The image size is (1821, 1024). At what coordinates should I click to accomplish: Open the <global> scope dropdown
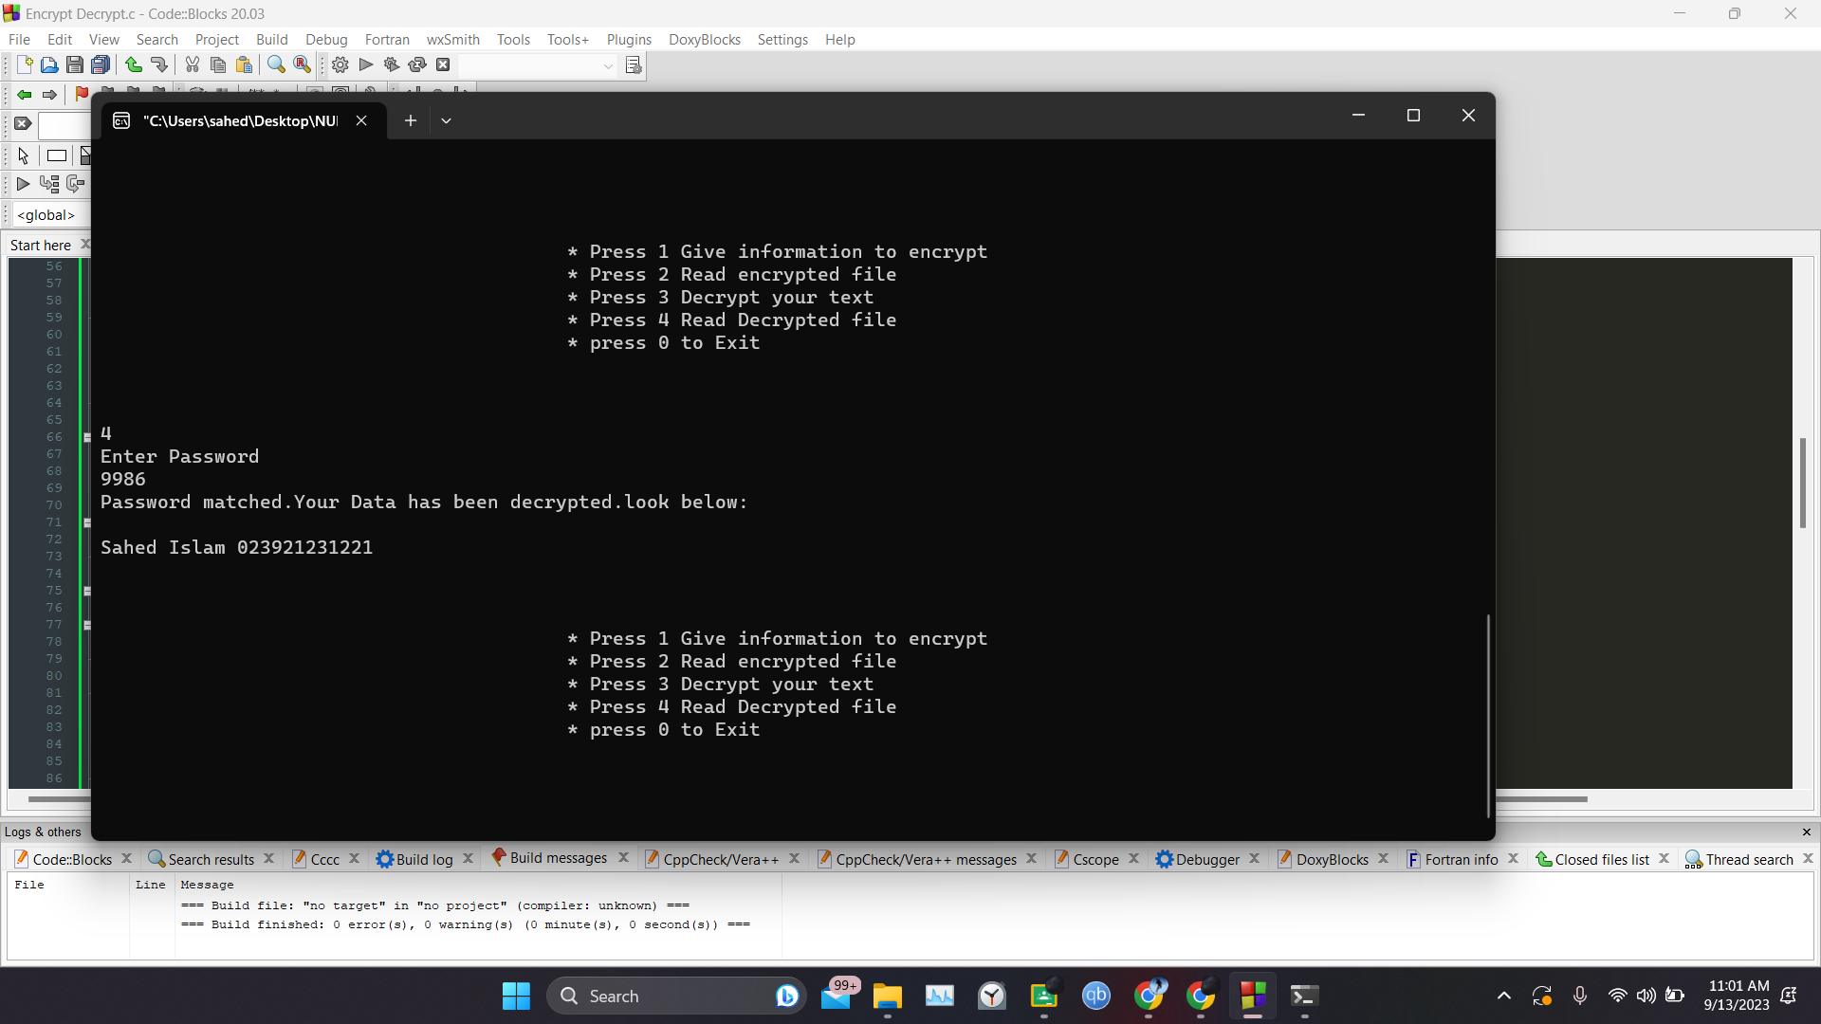46,214
